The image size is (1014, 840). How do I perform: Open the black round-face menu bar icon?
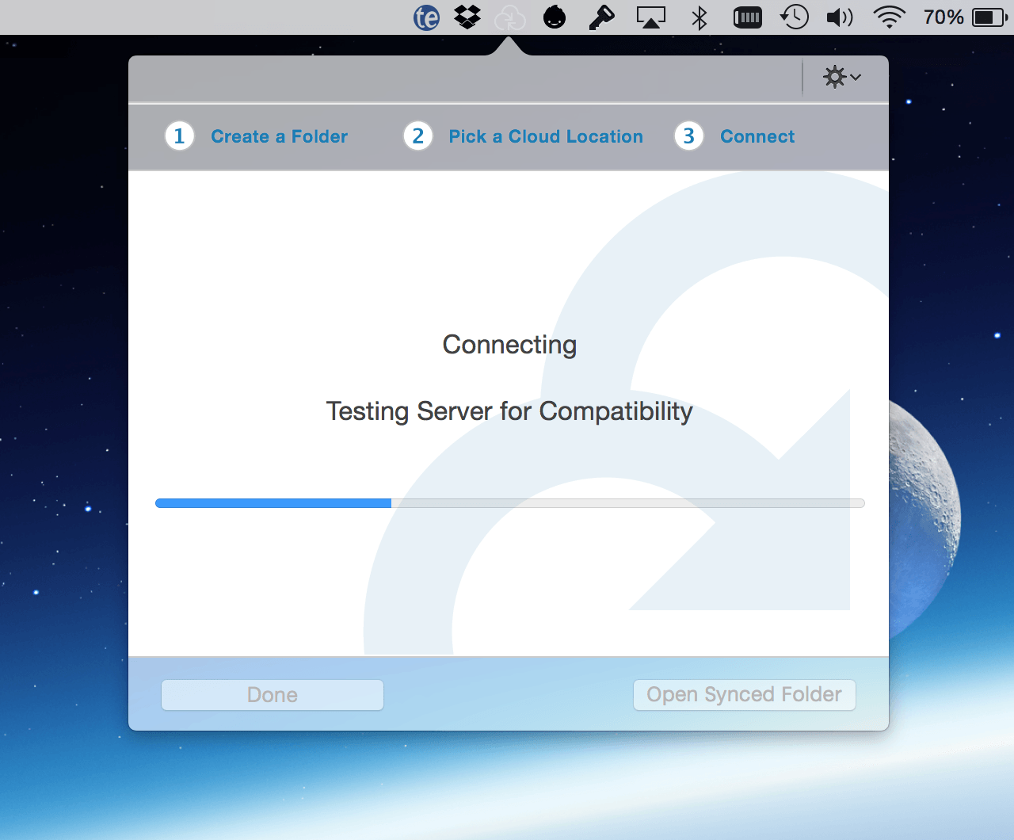point(555,17)
